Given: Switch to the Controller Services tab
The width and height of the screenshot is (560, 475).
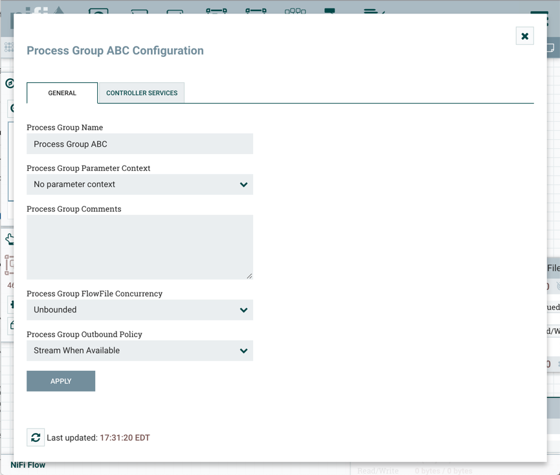Looking at the screenshot, I should (142, 93).
